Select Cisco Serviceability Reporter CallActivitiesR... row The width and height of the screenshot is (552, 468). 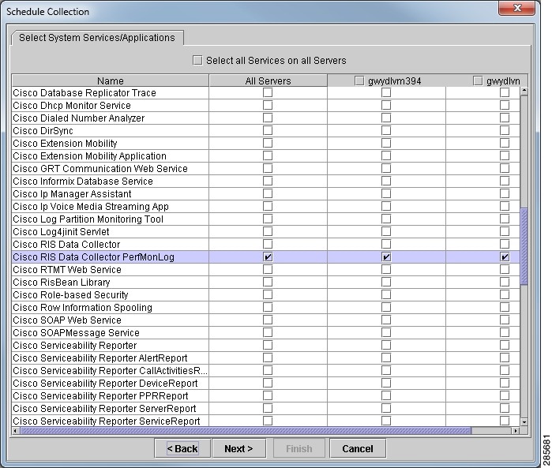(x=266, y=371)
